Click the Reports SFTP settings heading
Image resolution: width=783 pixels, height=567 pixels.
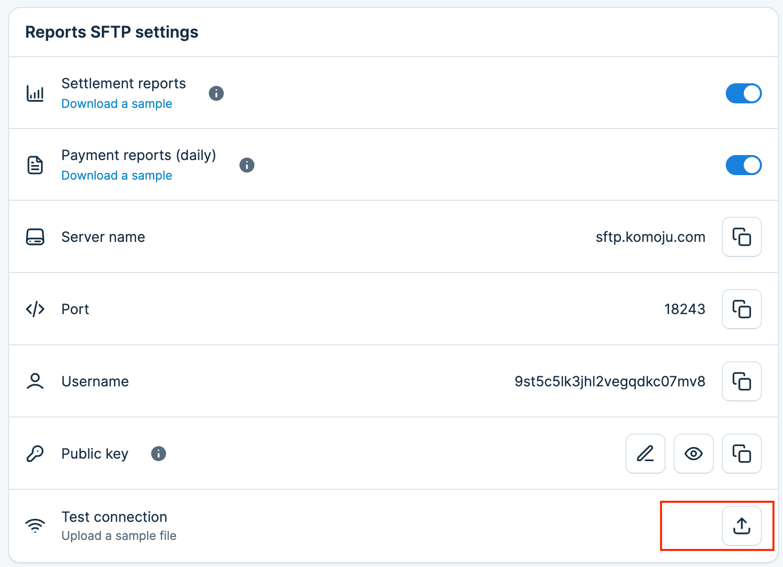(x=111, y=32)
